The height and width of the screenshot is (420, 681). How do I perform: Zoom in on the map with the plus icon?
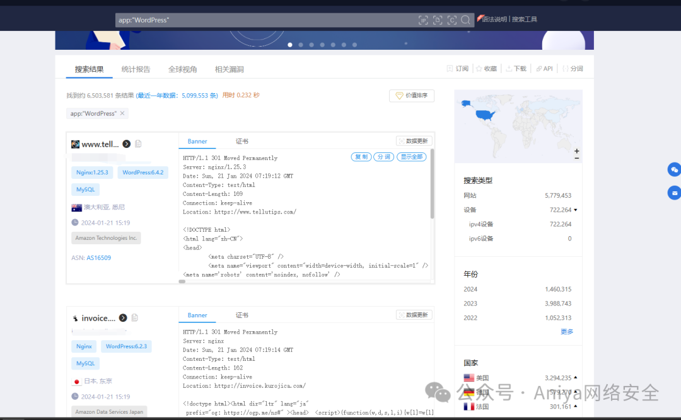pos(577,151)
